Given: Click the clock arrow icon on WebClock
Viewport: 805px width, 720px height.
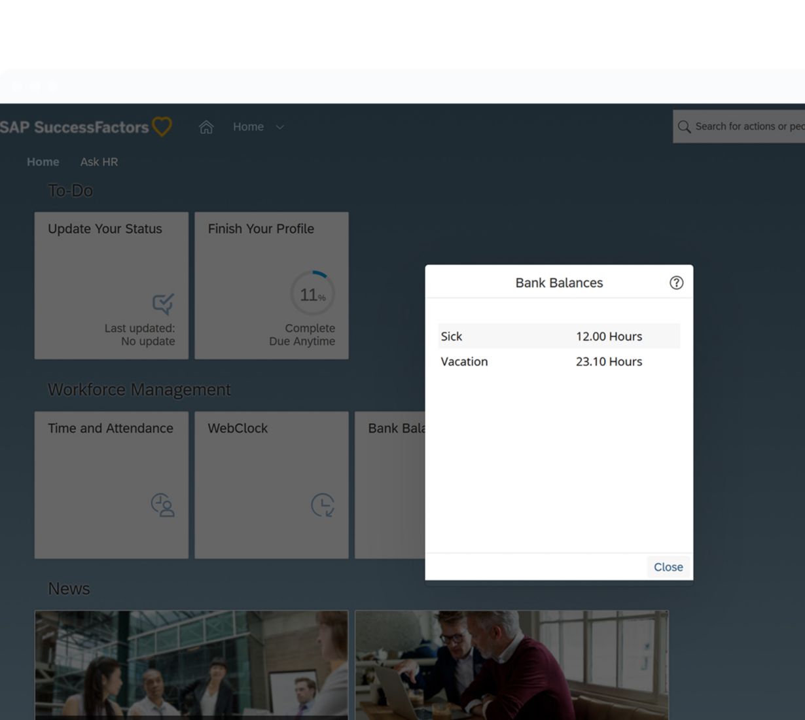Looking at the screenshot, I should 323,505.
